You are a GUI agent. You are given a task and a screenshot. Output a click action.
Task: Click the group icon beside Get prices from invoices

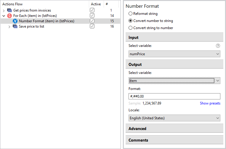(9, 10)
